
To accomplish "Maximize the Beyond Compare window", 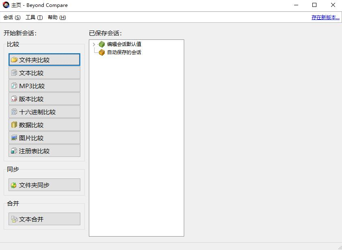I will pyautogui.click(x=314, y=5).
